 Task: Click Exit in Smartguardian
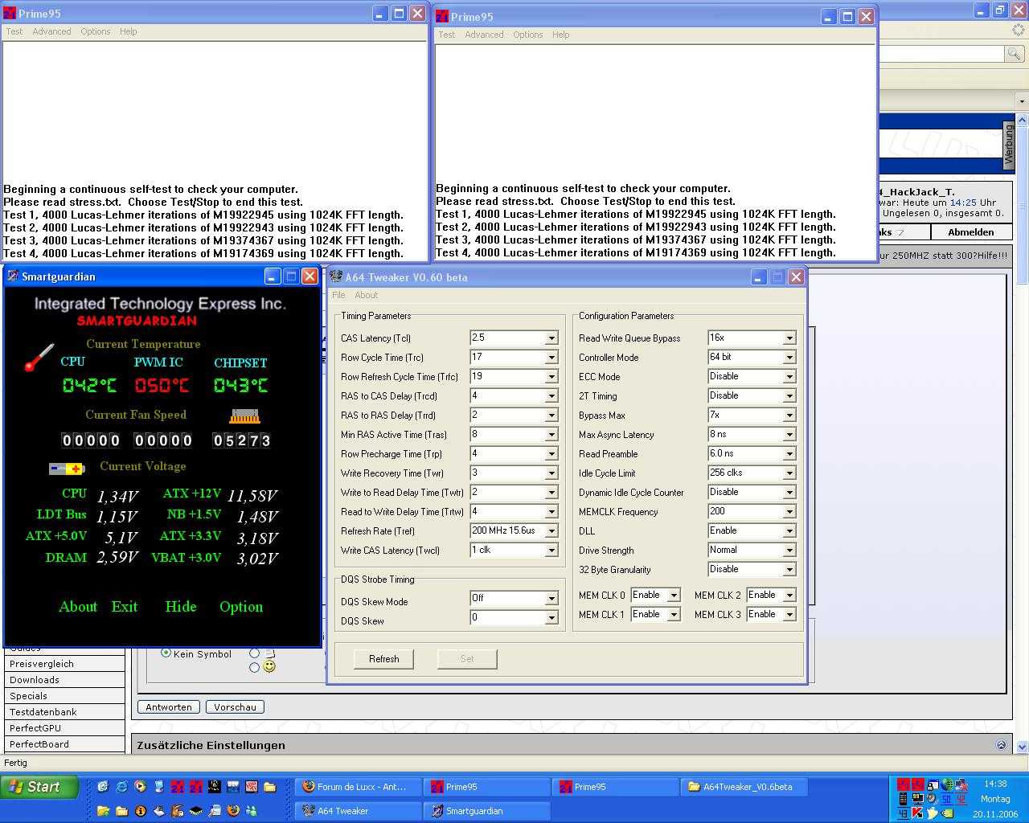(125, 607)
